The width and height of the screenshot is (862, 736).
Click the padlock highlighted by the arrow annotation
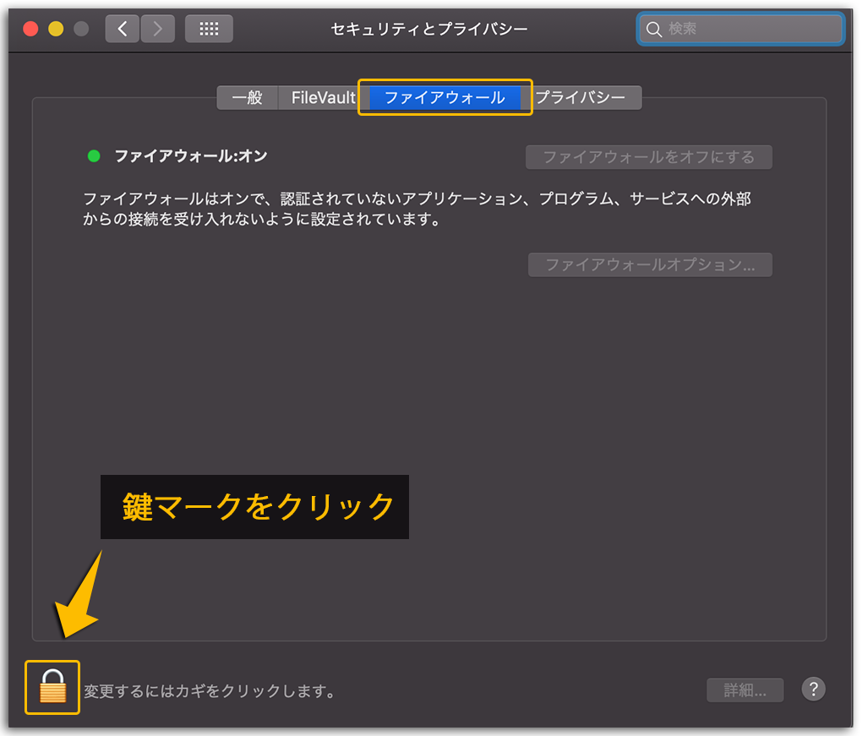52,688
